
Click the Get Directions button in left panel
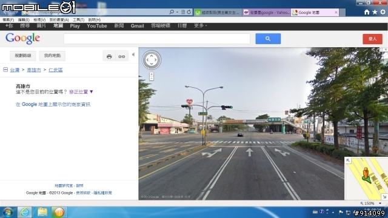(23, 56)
